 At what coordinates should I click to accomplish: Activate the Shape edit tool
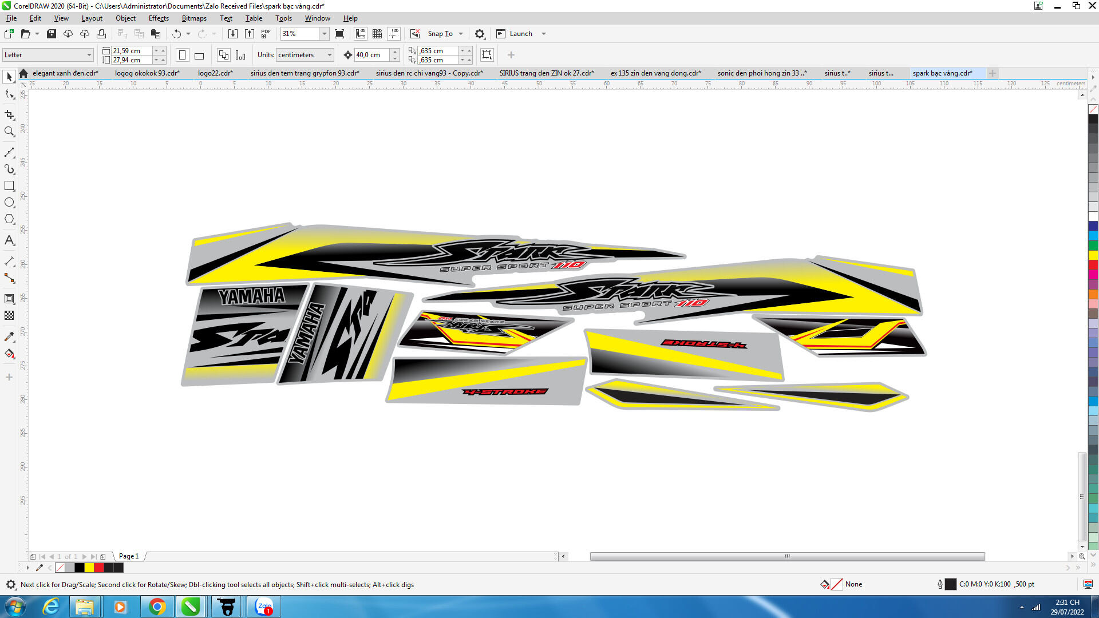[9, 94]
